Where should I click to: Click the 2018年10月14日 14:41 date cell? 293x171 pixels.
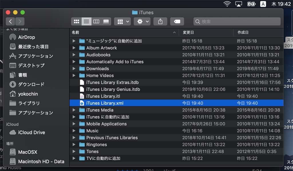point(204,138)
